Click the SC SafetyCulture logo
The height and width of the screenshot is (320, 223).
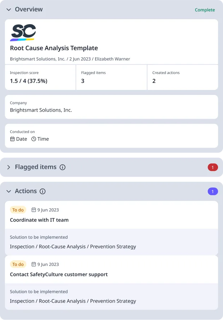pyautogui.click(x=23, y=32)
